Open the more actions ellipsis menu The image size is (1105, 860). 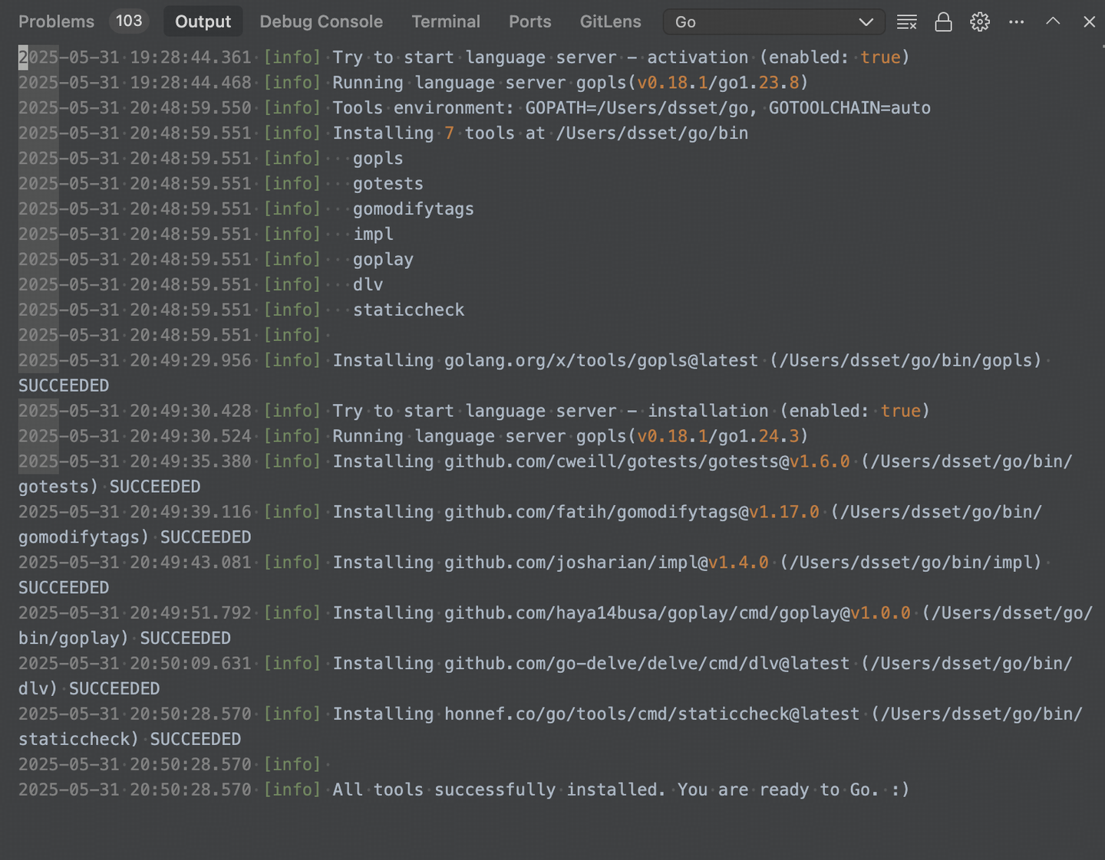1016,22
